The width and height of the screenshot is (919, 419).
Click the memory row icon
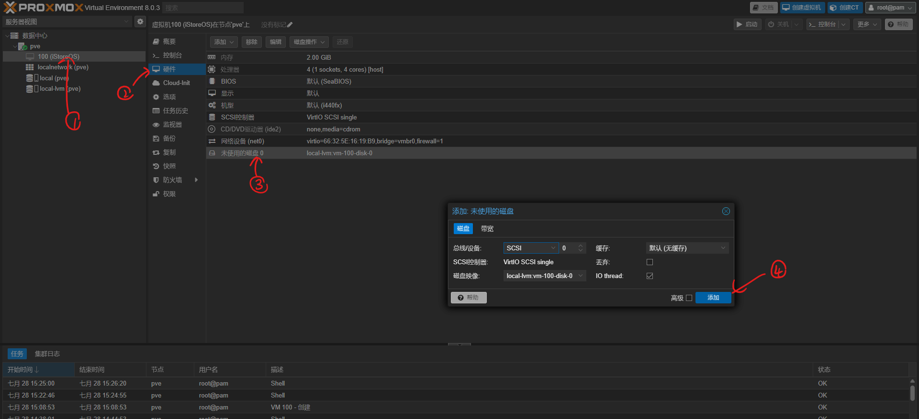point(212,57)
